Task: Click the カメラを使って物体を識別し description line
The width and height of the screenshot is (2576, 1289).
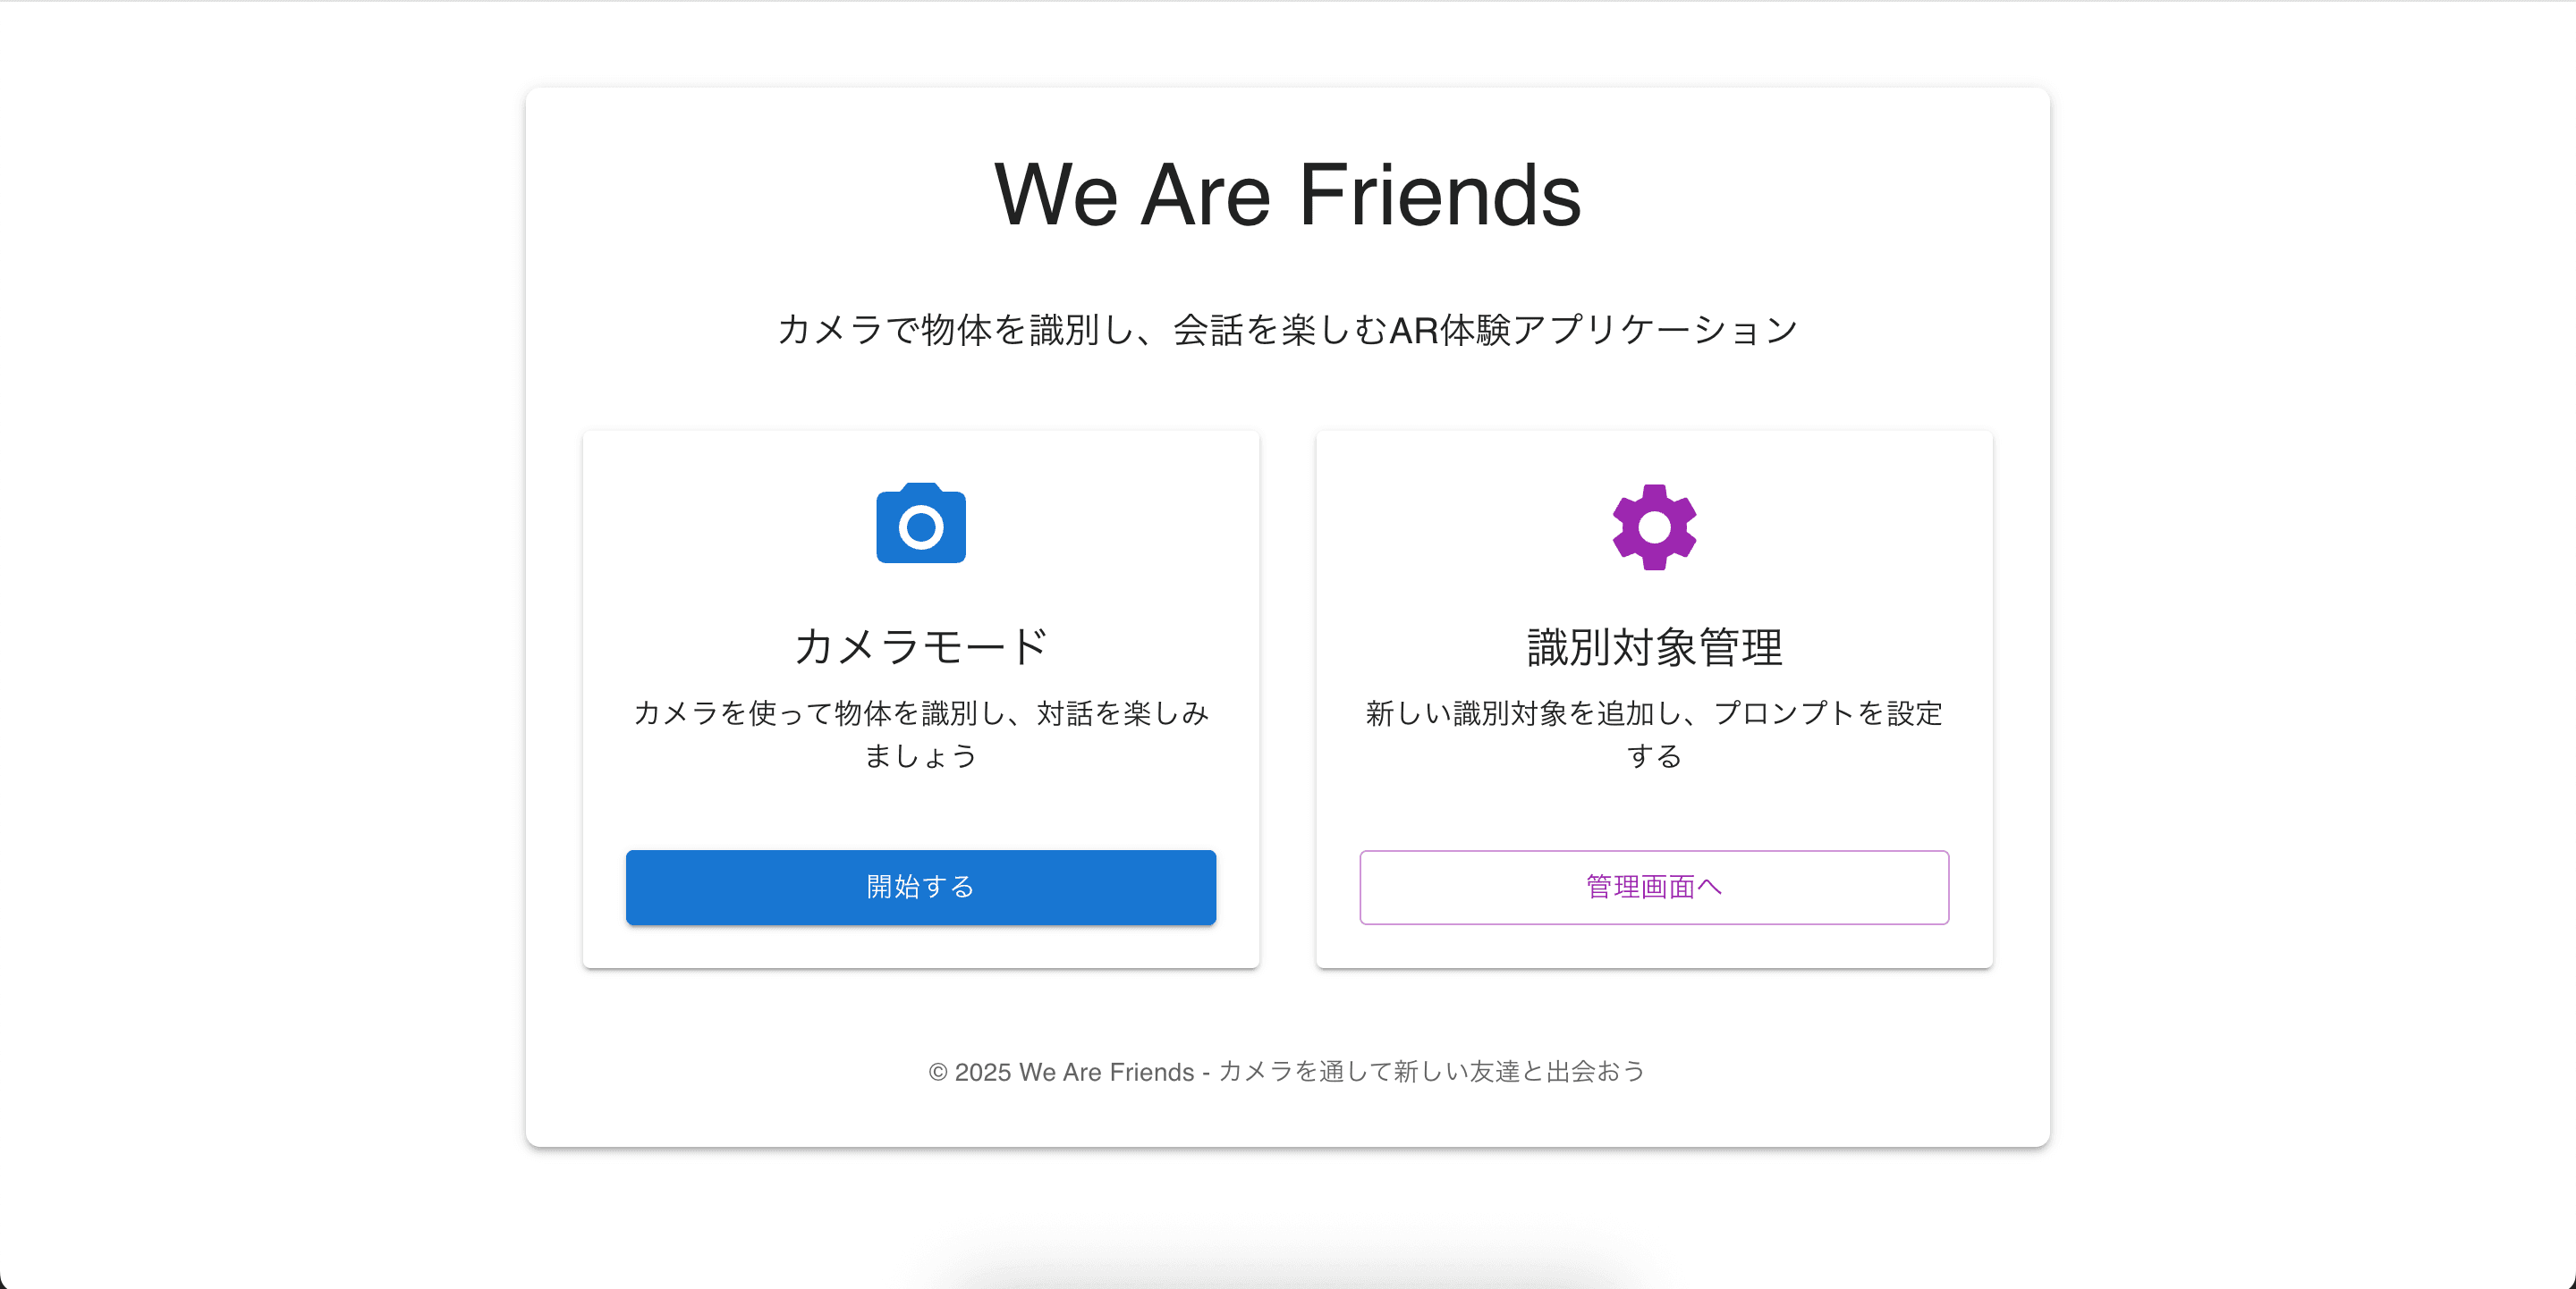Action: click(x=819, y=713)
